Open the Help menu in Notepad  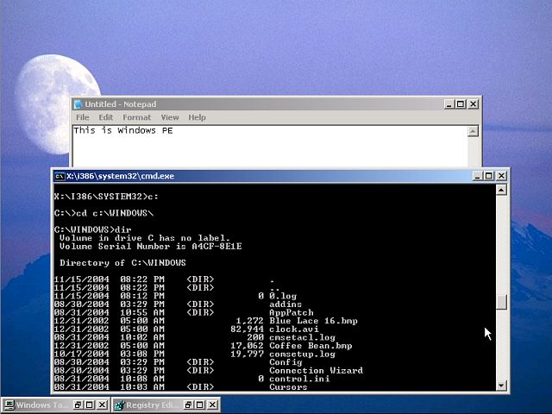[197, 117]
